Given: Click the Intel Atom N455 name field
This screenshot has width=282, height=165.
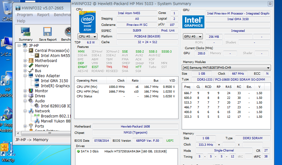Looking at the screenshot, I should pyautogui.click(x=129, y=13).
